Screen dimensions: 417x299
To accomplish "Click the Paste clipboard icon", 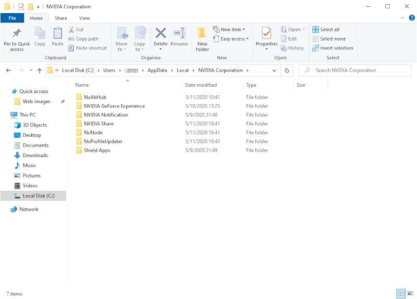I will click(57, 34).
